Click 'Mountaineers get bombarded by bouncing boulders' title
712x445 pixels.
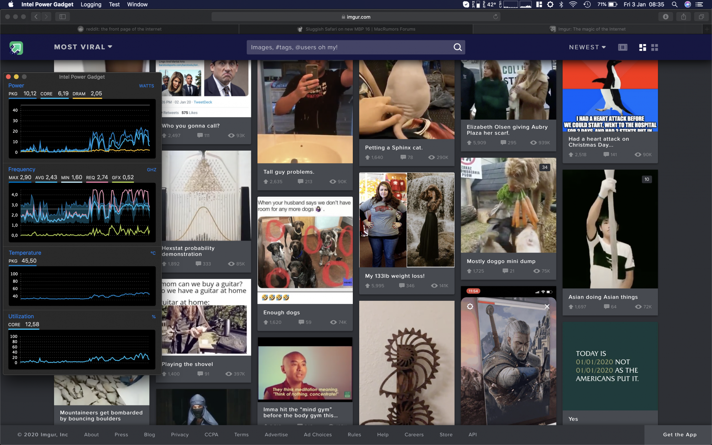(101, 416)
